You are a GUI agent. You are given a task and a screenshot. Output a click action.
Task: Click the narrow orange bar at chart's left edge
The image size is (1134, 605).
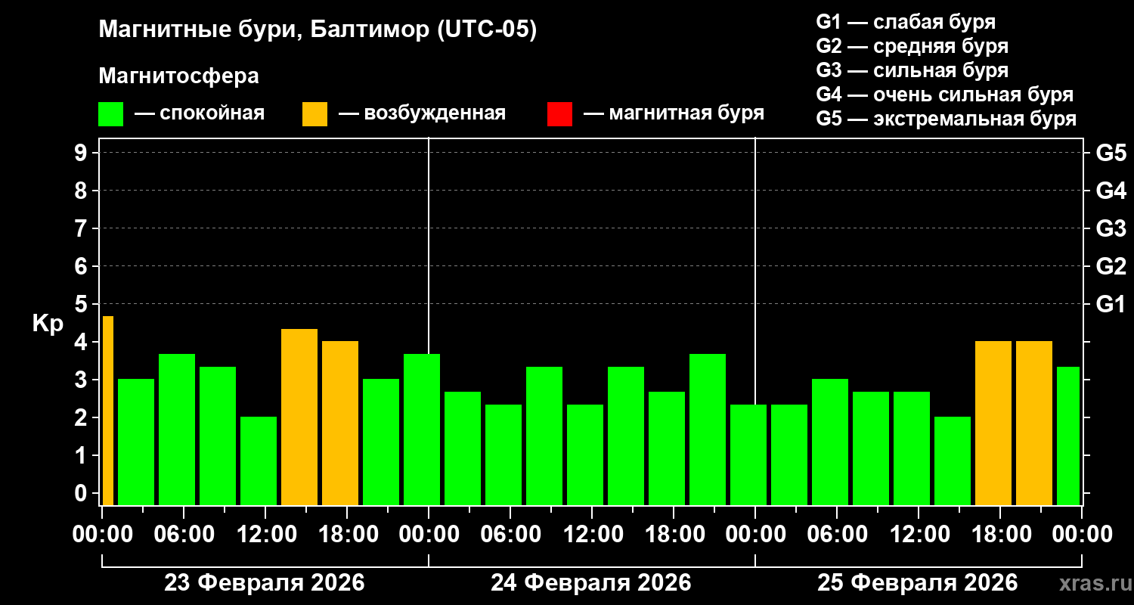tap(107, 411)
